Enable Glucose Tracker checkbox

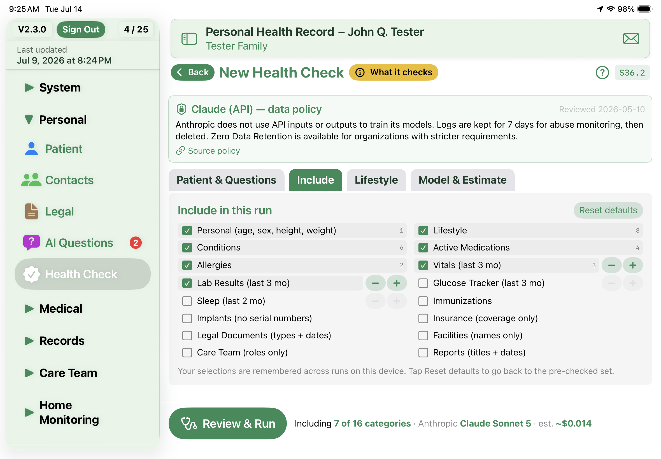423,283
